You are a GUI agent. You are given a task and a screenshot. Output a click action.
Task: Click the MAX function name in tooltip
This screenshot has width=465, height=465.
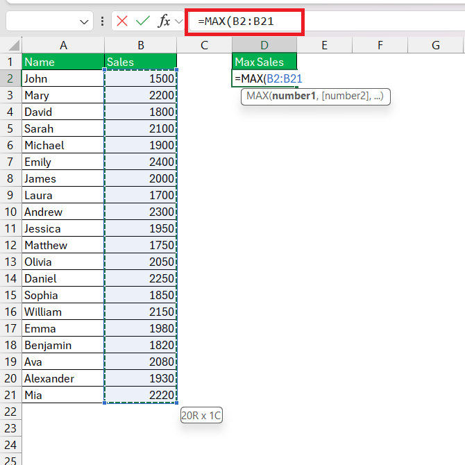(257, 96)
